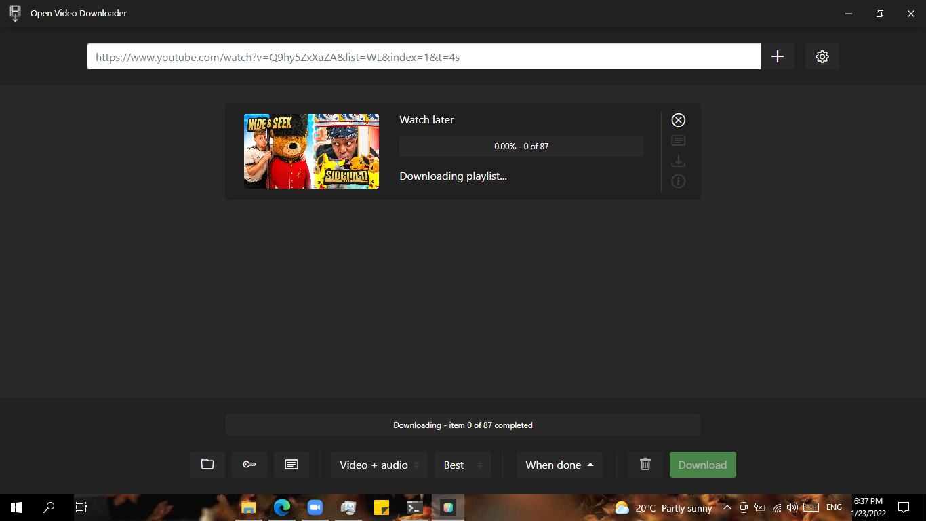Viewport: 926px width, 521px height.
Task: Collapse the When done dropdown
Action: tap(559, 465)
